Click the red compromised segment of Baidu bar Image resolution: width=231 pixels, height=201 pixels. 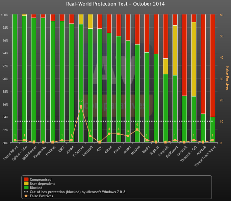click(x=147, y=33)
